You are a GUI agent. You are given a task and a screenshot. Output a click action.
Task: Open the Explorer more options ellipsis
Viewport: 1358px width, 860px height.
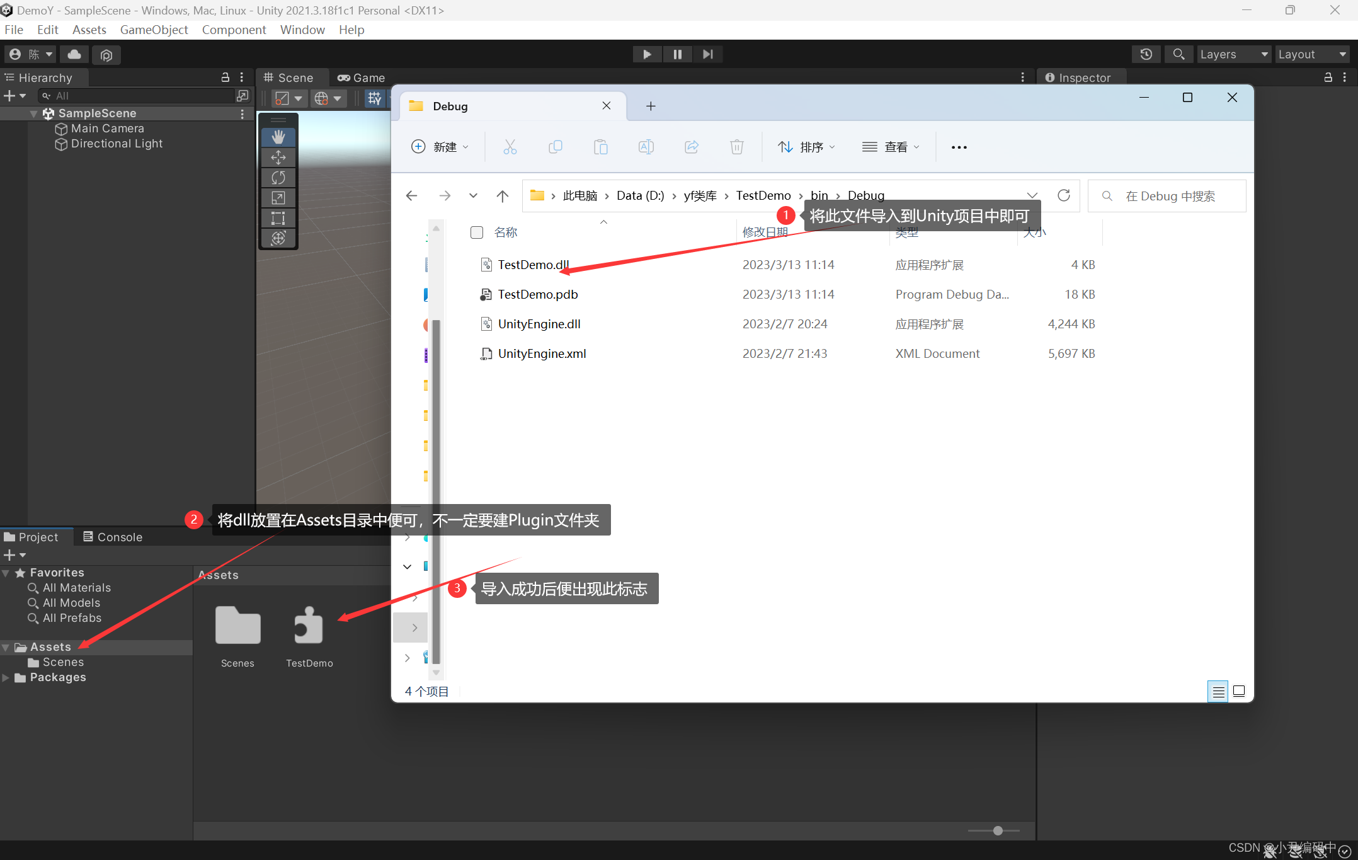click(959, 147)
